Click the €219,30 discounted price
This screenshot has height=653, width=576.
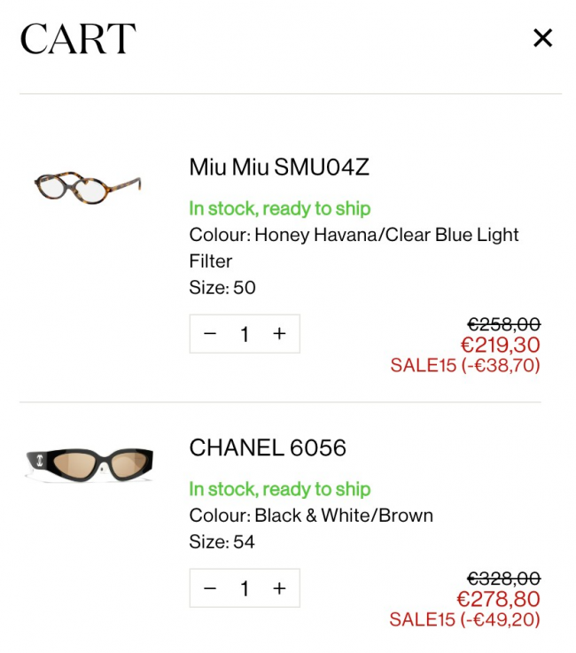point(500,346)
